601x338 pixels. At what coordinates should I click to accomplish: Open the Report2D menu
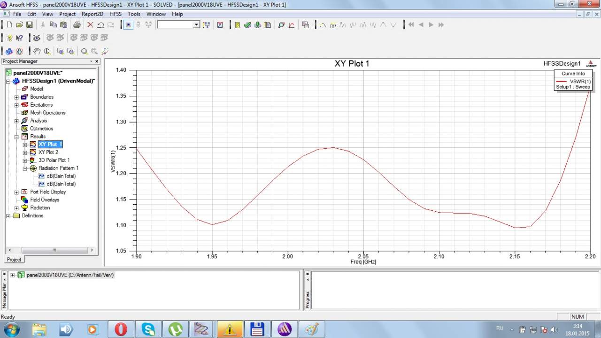(92, 14)
